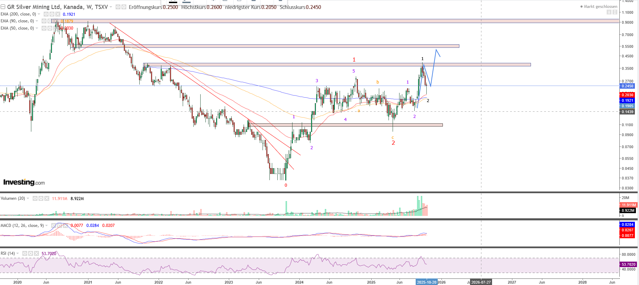Click the 0.2450 current price label
The width and height of the screenshot is (639, 285).
coord(627,86)
